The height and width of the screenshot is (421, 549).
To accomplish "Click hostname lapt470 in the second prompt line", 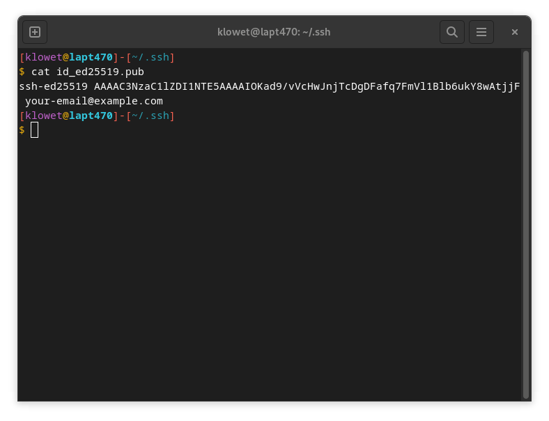I will pos(91,116).
